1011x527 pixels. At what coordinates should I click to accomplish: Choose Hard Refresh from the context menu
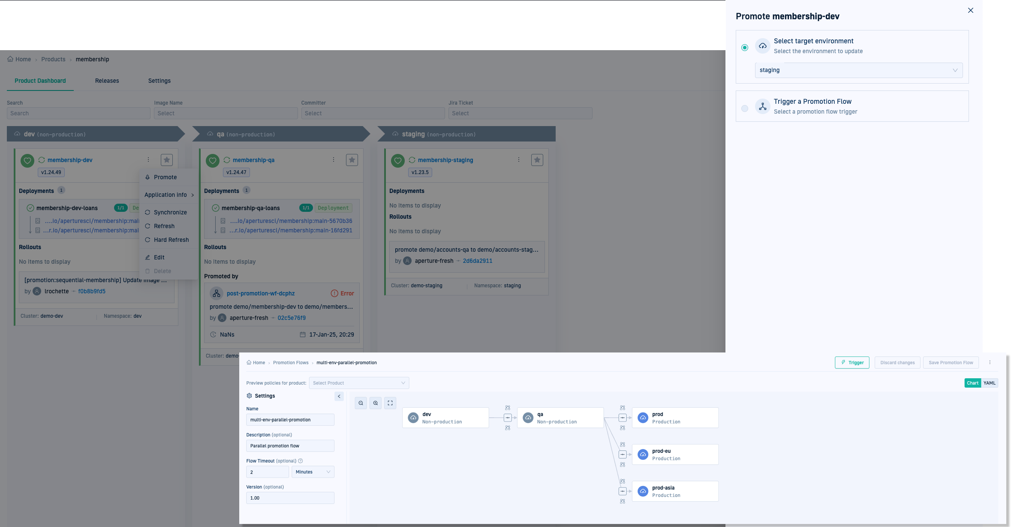(171, 240)
